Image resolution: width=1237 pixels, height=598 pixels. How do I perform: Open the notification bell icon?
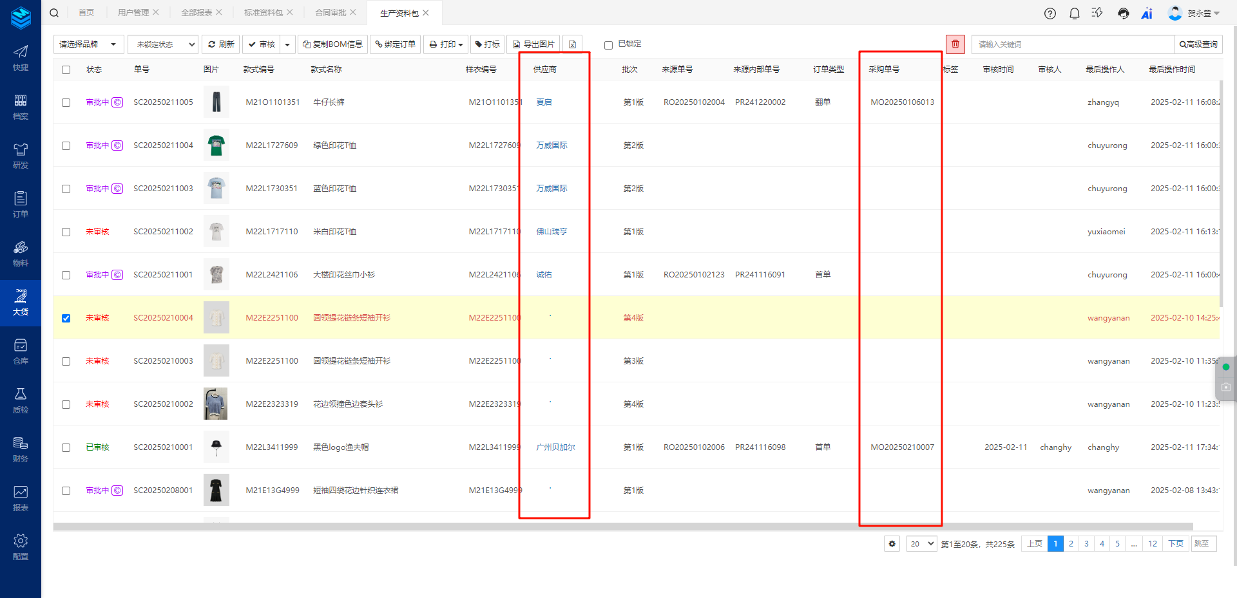click(x=1075, y=13)
